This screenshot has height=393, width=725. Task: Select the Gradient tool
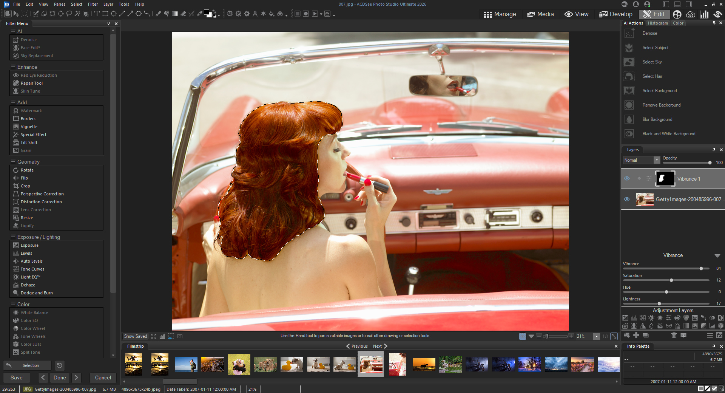[x=175, y=14]
